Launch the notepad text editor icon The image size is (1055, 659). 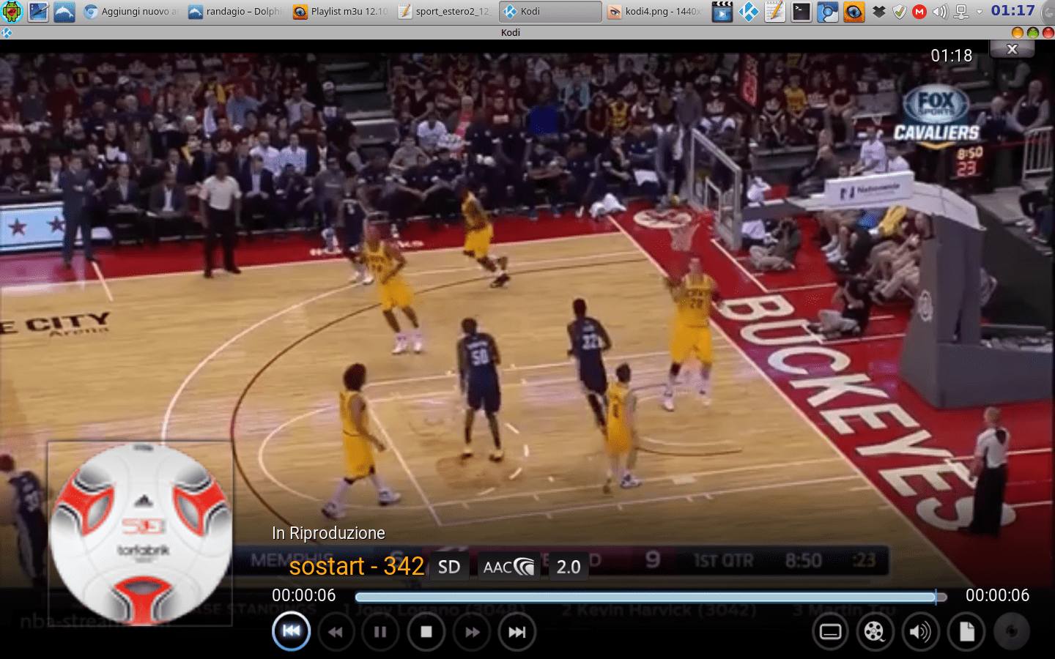coord(775,11)
